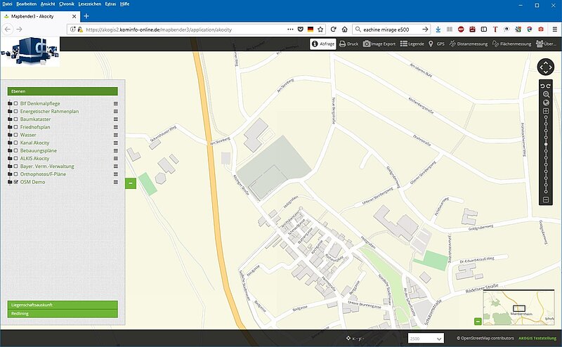Activate the Abfrage info tool
Screen dimensions: 562x347
pos(322,44)
